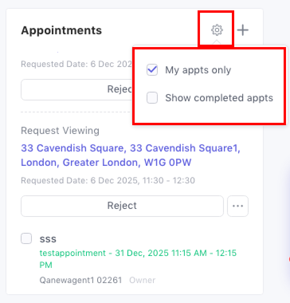Reject the 33 Cavendish Square viewing request

click(122, 206)
